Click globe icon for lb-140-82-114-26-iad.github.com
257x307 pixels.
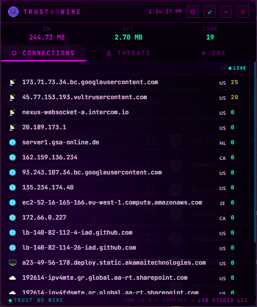pyautogui.click(x=12, y=248)
